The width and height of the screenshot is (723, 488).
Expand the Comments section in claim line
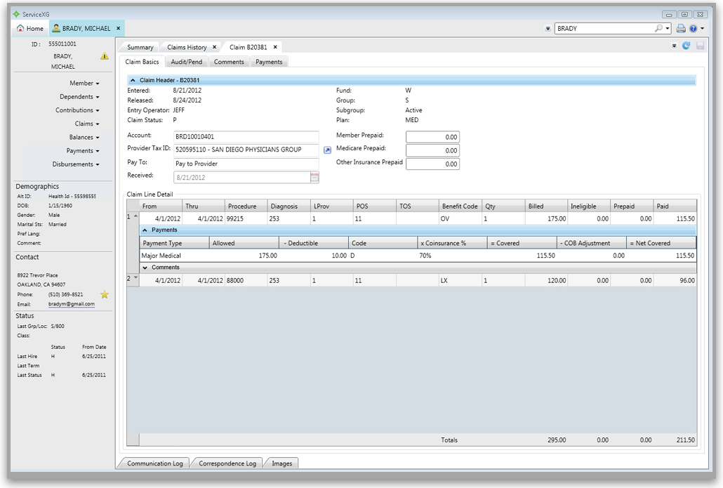pyautogui.click(x=145, y=268)
